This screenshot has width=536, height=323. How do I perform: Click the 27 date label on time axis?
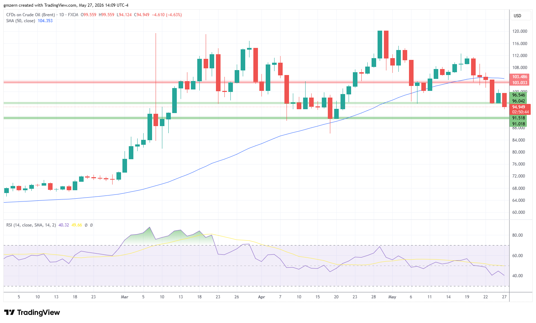click(x=504, y=297)
